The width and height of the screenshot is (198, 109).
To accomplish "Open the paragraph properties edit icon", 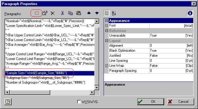I will click(45, 13).
